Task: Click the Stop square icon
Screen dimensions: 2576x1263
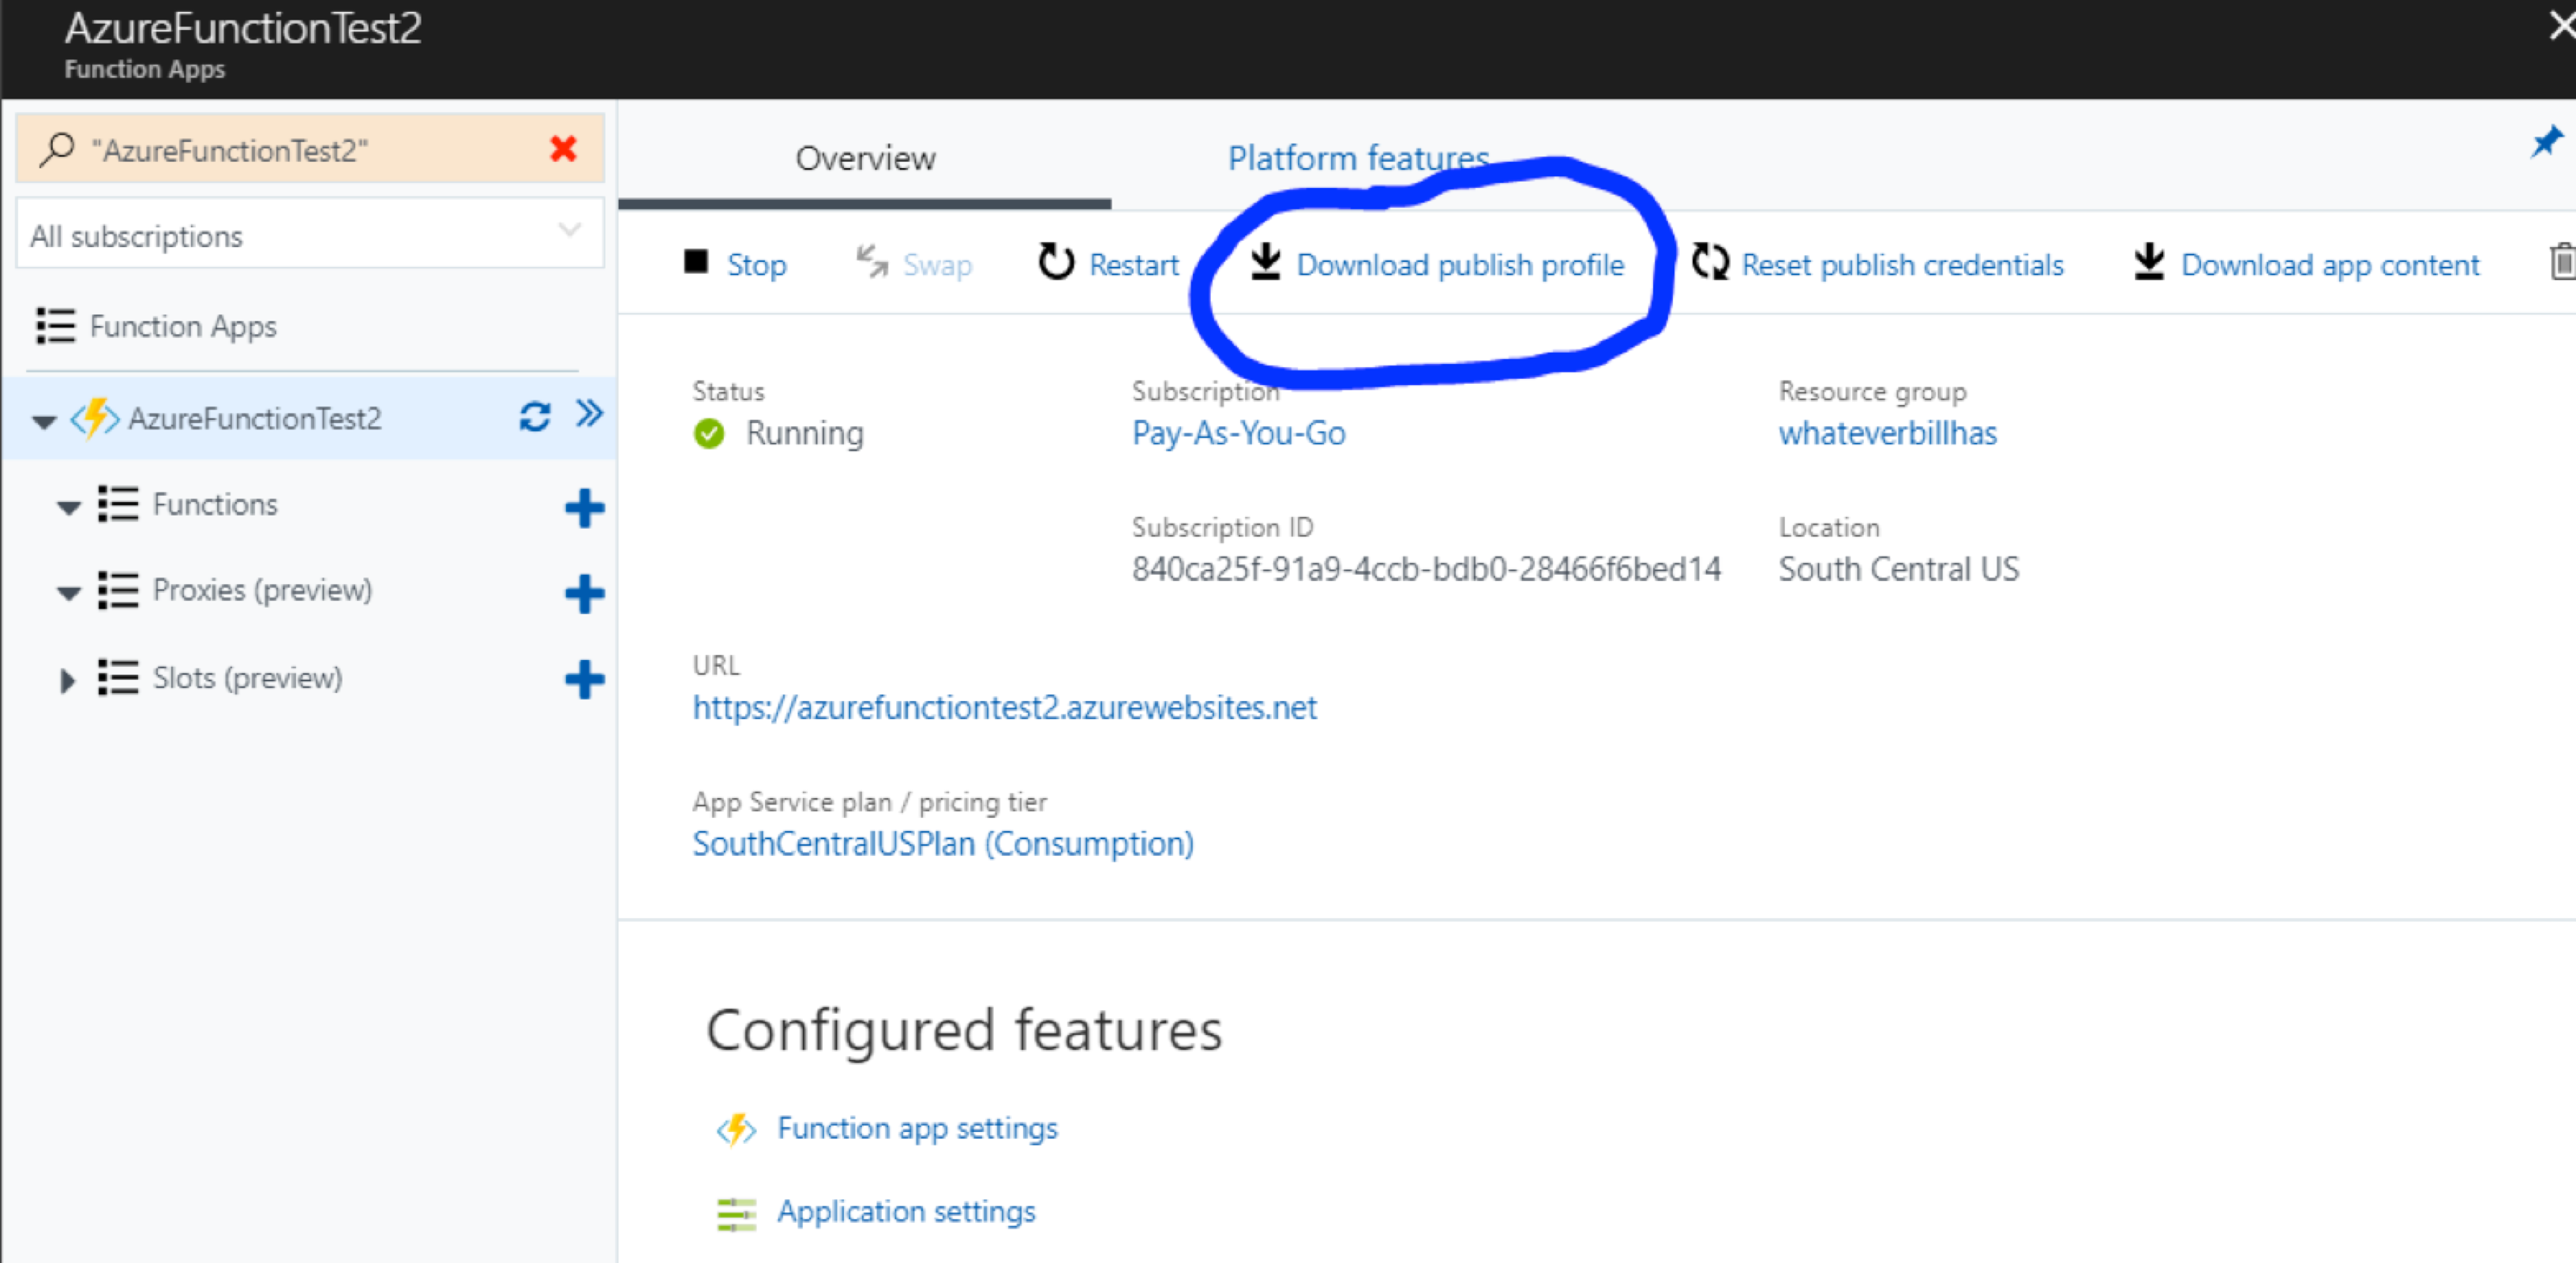Action: (x=696, y=262)
